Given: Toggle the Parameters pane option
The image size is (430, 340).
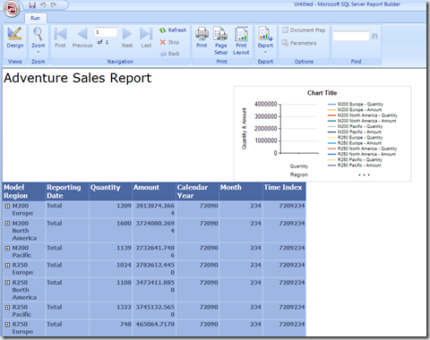Looking at the screenshot, I should pyautogui.click(x=299, y=43).
